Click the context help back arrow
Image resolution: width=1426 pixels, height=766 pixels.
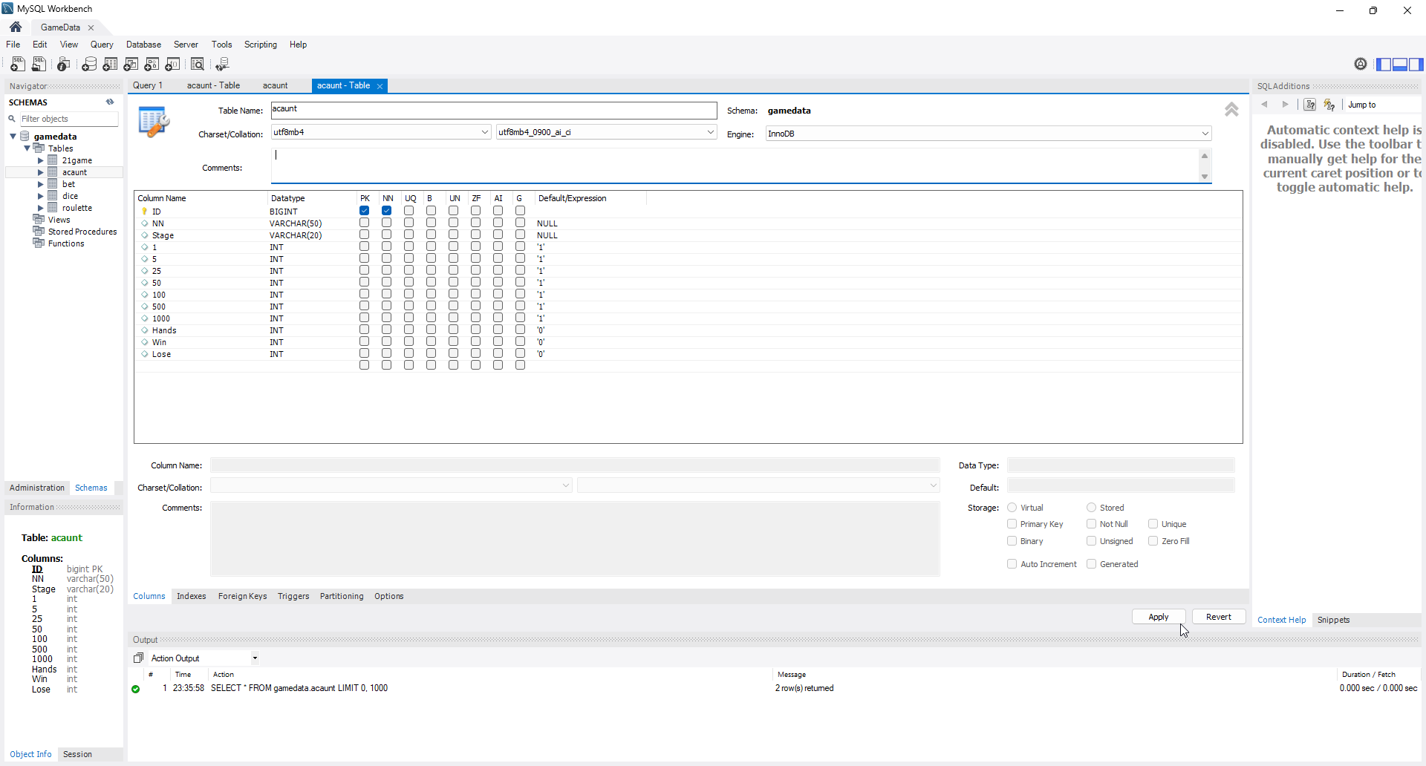1264,105
